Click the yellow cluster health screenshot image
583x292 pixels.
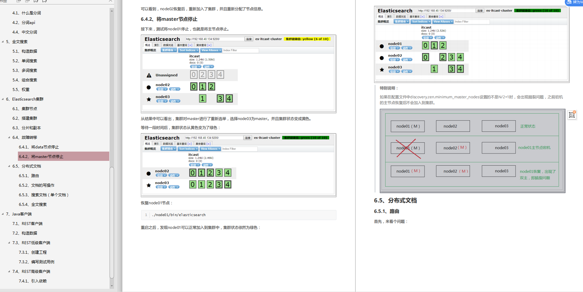click(x=238, y=74)
